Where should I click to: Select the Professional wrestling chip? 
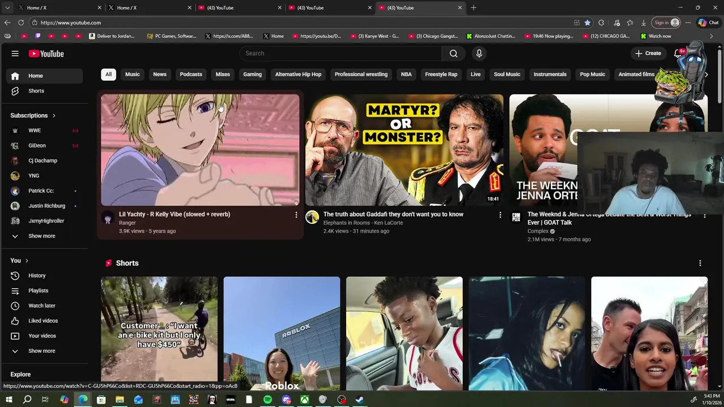[361, 74]
